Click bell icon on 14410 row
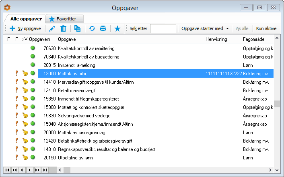This screenshot has width=284, height=177. (x=25, y=82)
